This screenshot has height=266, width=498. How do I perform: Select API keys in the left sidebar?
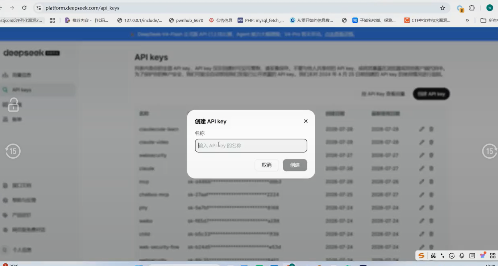[x=38, y=90]
